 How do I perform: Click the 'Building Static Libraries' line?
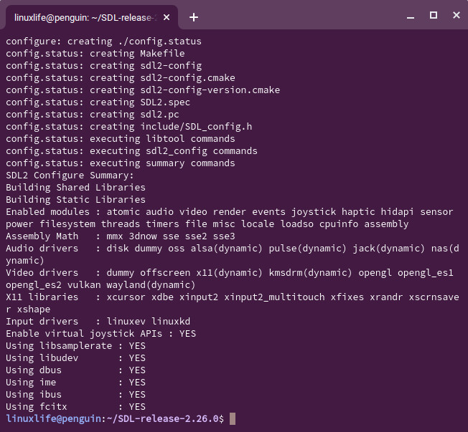[x=75, y=200]
